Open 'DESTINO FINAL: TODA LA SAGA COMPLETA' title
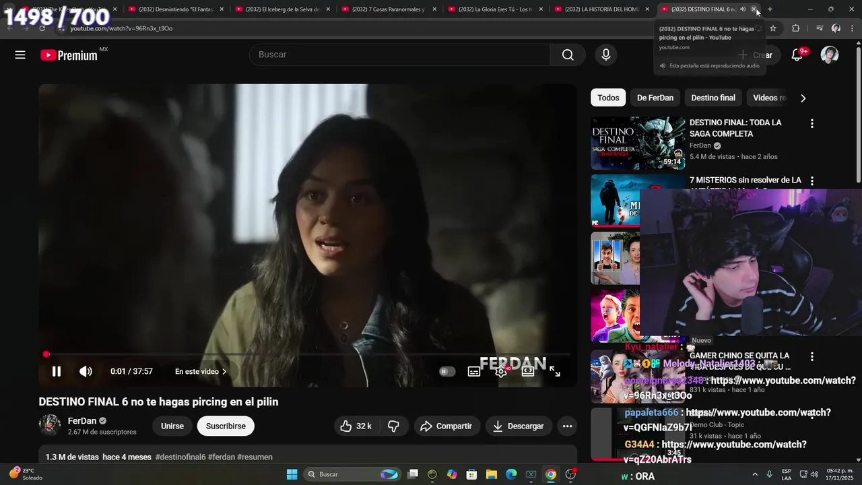Image resolution: width=862 pixels, height=485 pixels. [735, 128]
